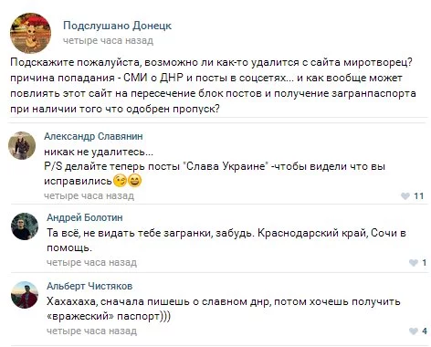
Task: Open the Александр Славянин name link
Action: click(x=93, y=136)
